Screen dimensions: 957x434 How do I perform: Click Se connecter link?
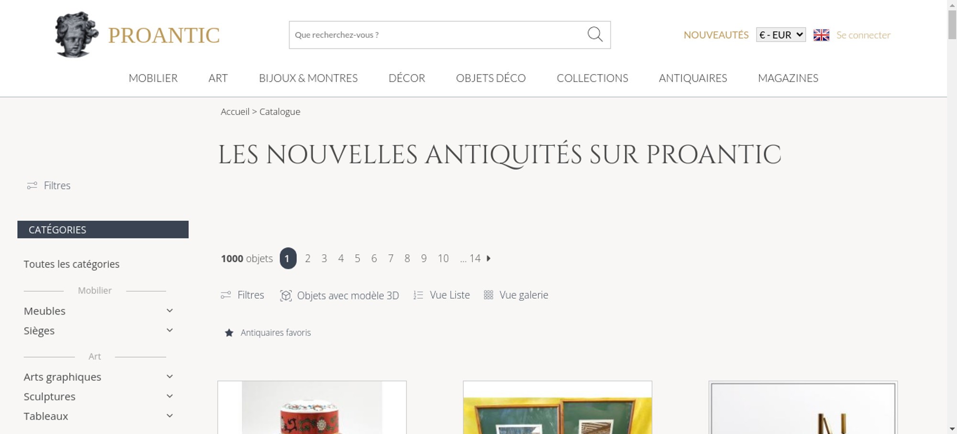click(x=863, y=35)
